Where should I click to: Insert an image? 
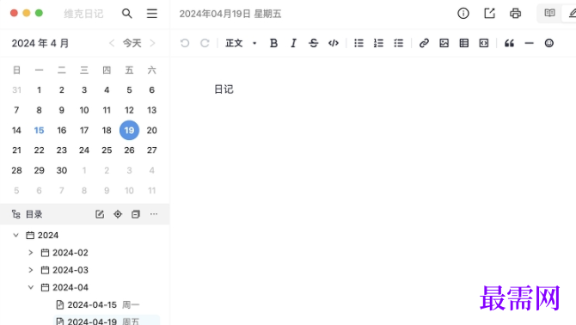pos(444,43)
